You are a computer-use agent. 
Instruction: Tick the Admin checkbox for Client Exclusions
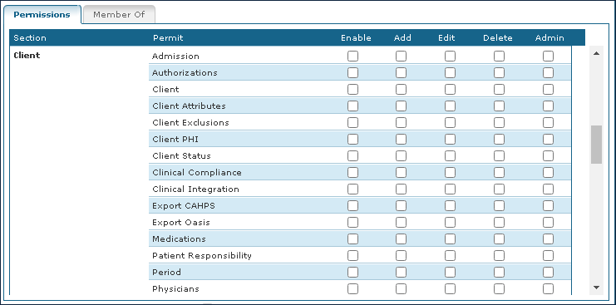(x=548, y=123)
